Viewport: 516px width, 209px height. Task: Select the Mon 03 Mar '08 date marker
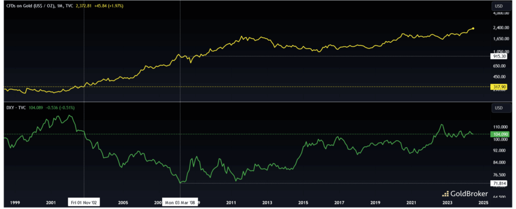pos(180,202)
